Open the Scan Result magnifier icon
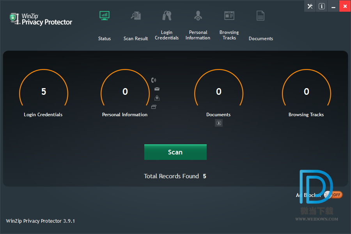The width and height of the screenshot is (351, 234). coord(136,16)
